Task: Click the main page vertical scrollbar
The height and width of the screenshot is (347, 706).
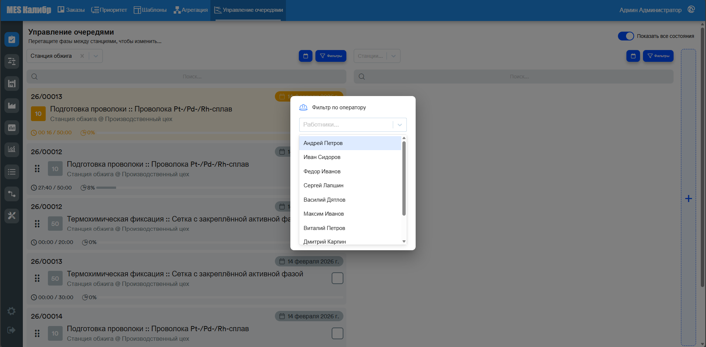Action: point(702,156)
